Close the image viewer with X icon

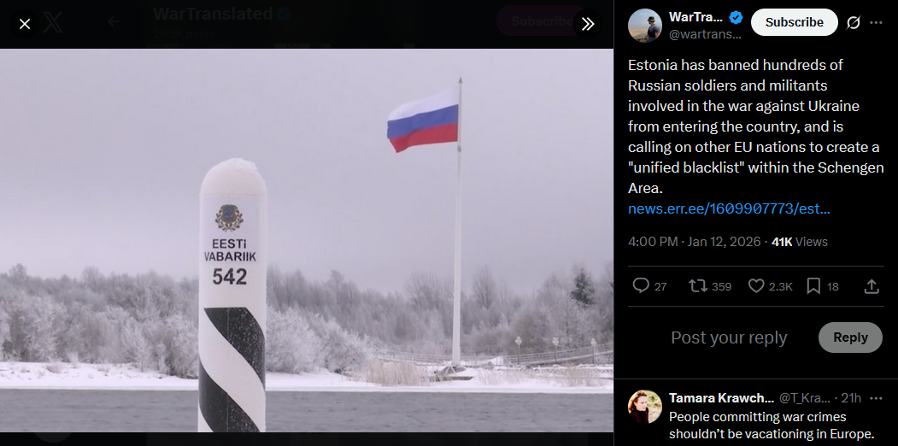tap(25, 24)
